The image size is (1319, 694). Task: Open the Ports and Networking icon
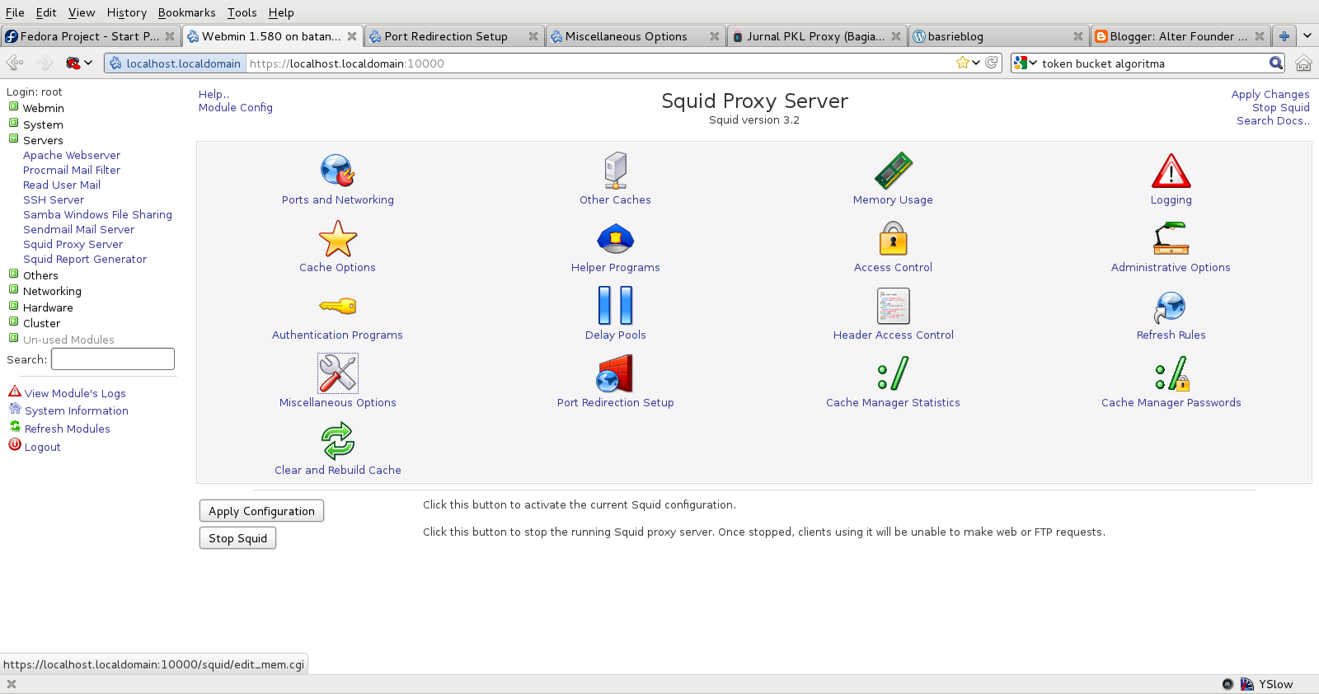point(337,171)
